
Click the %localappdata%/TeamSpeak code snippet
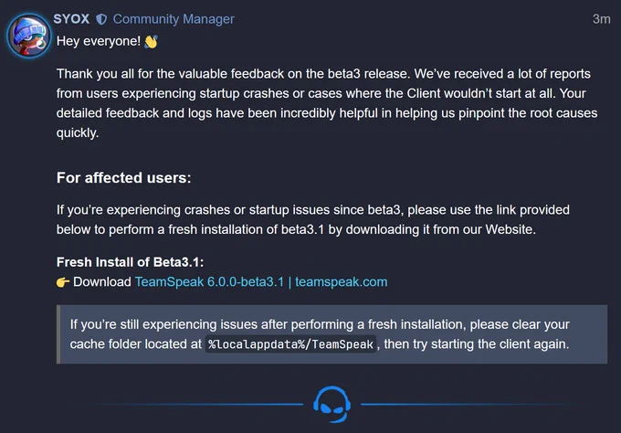coord(290,344)
